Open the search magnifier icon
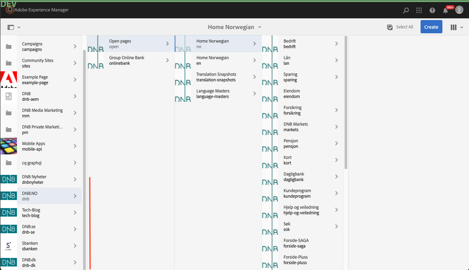 406,10
